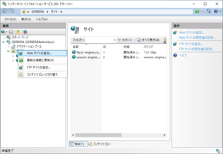Click the left scroll arrow of site list
The height and width of the screenshot is (154, 223).
coord(73,135)
